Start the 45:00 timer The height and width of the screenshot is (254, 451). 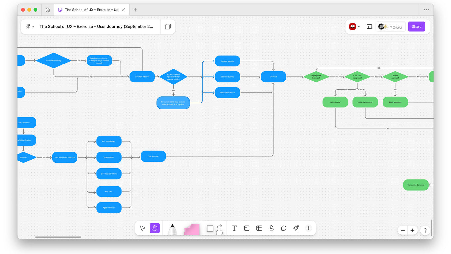point(390,27)
